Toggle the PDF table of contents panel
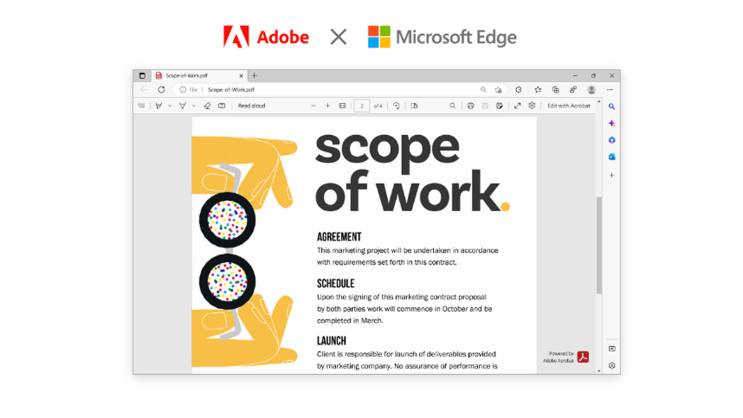Image resolution: width=743 pixels, height=418 pixels. pos(141,106)
